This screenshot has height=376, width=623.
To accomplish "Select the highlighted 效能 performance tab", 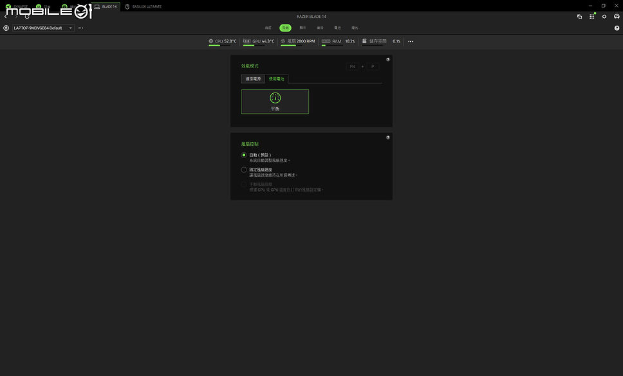I will click(285, 28).
